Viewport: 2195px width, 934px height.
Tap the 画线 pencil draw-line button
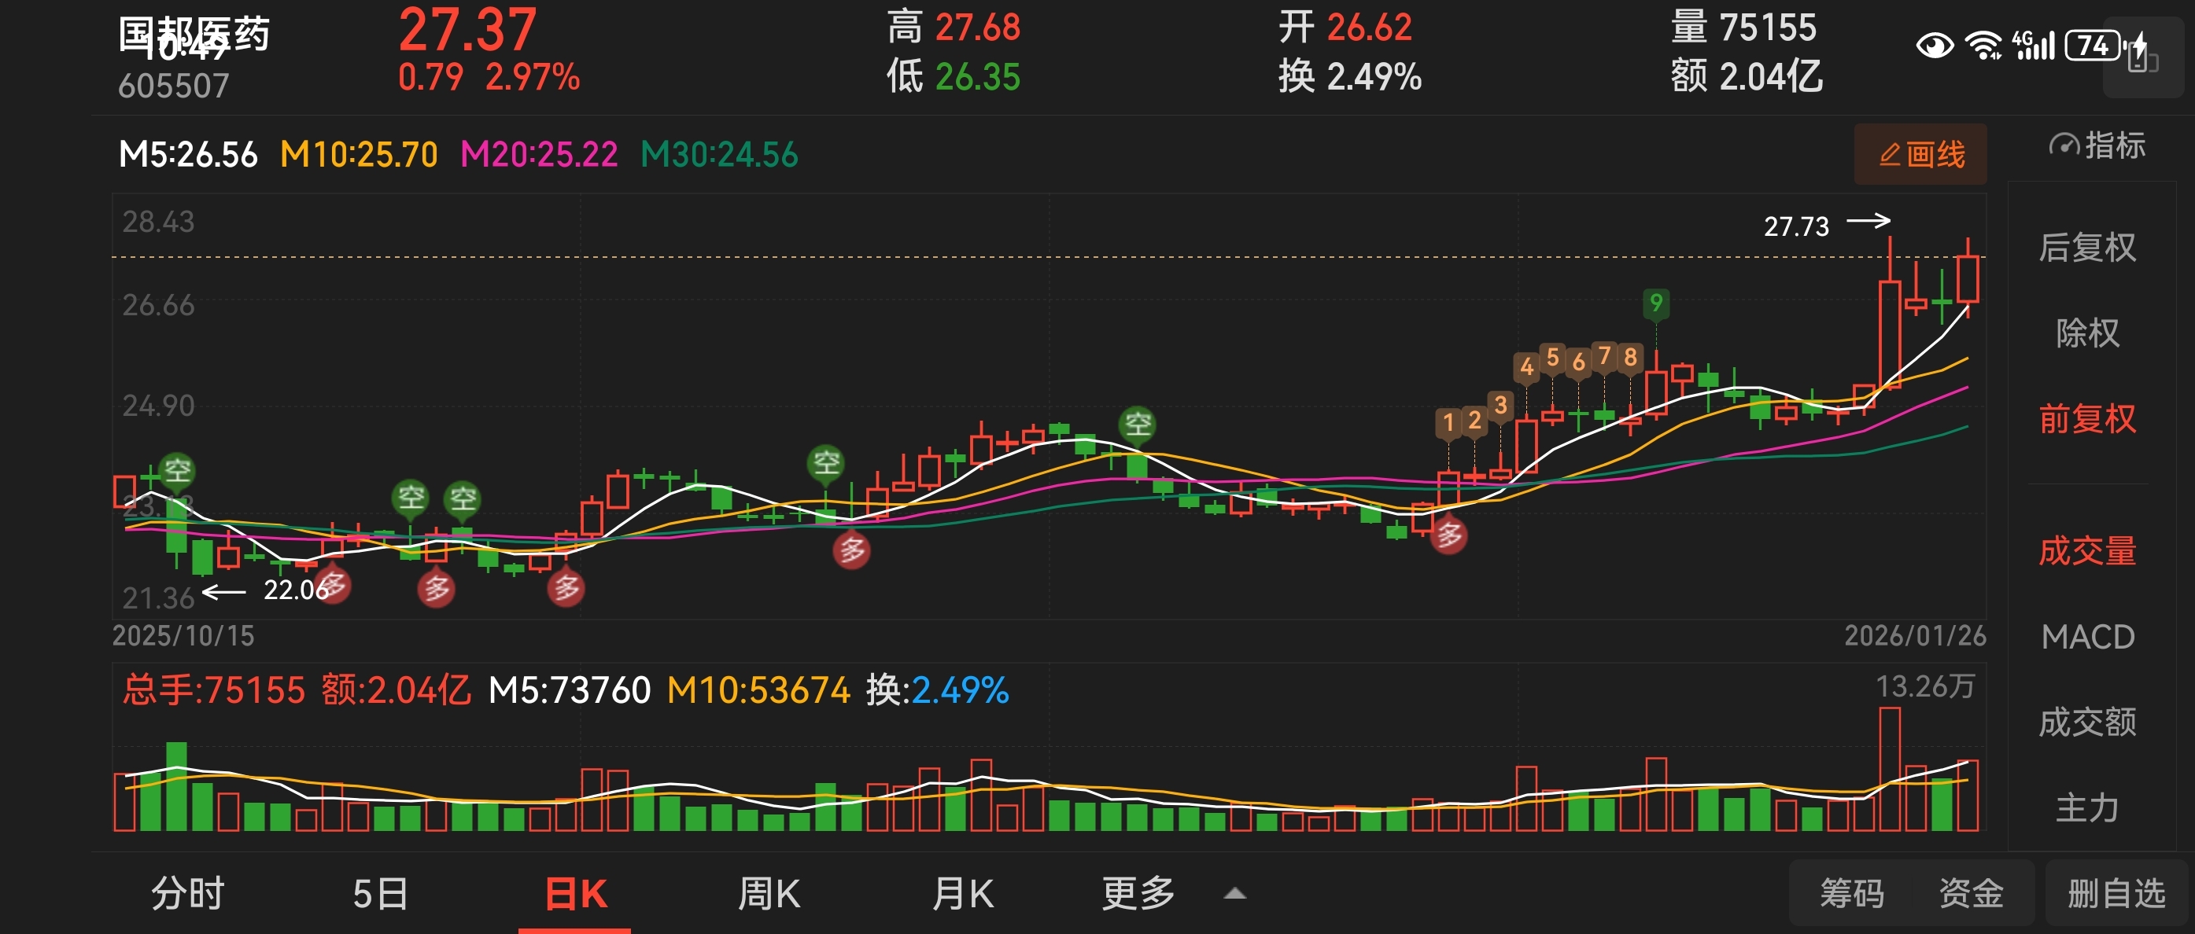tap(1920, 154)
